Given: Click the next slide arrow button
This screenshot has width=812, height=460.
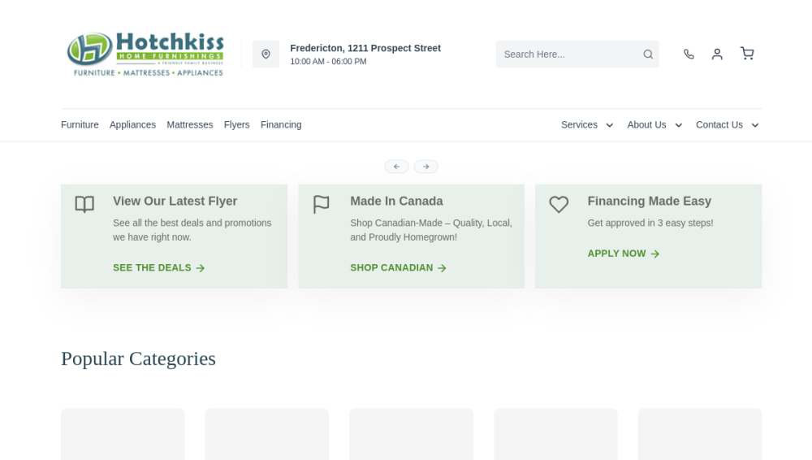Looking at the screenshot, I should tap(425, 167).
